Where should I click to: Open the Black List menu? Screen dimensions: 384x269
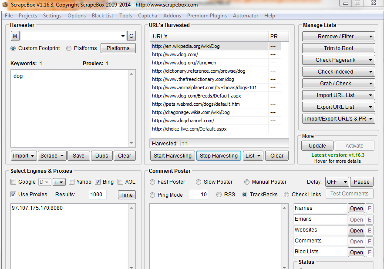point(102,16)
